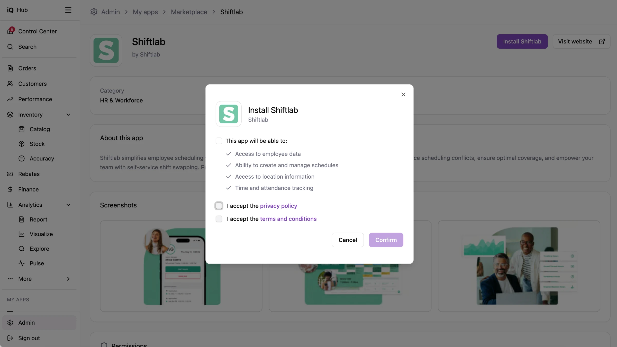Navigate to Marketplace breadcrumb

pyautogui.click(x=189, y=12)
